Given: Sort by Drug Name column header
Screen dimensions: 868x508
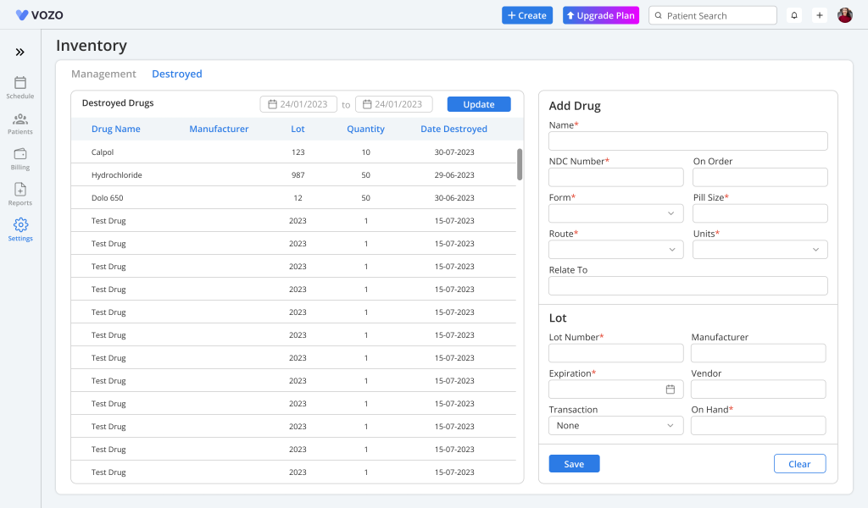Looking at the screenshot, I should pyautogui.click(x=115, y=129).
